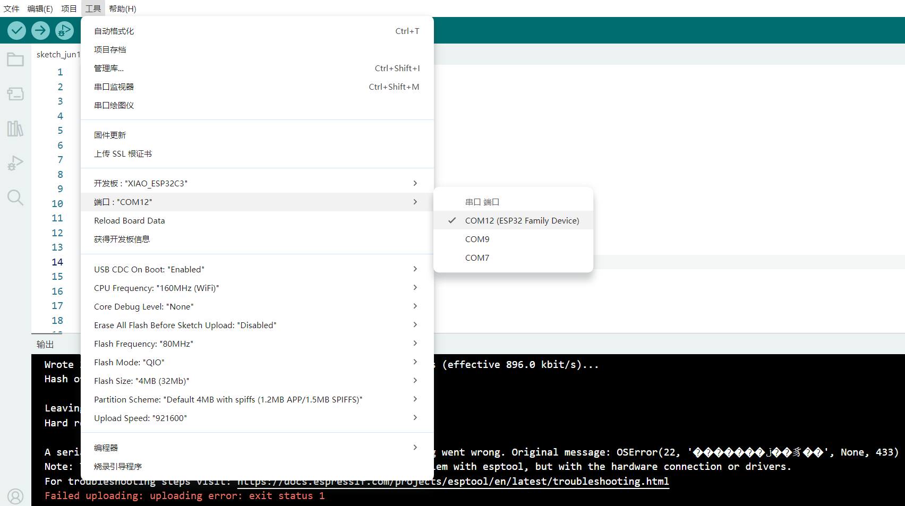This screenshot has width=905, height=506.
Task: Close the open 工具 menu
Action: (93, 8)
